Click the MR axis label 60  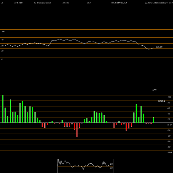click(x=169, y=108)
